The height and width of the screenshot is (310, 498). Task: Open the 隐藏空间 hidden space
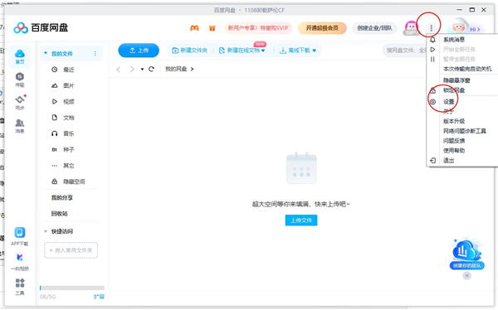click(x=68, y=182)
